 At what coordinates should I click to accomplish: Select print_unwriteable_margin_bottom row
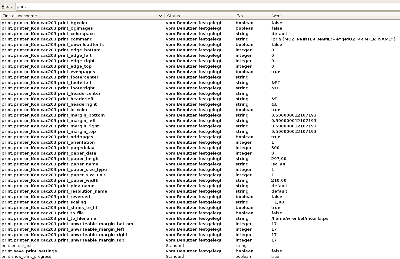pyautogui.click(x=67, y=224)
